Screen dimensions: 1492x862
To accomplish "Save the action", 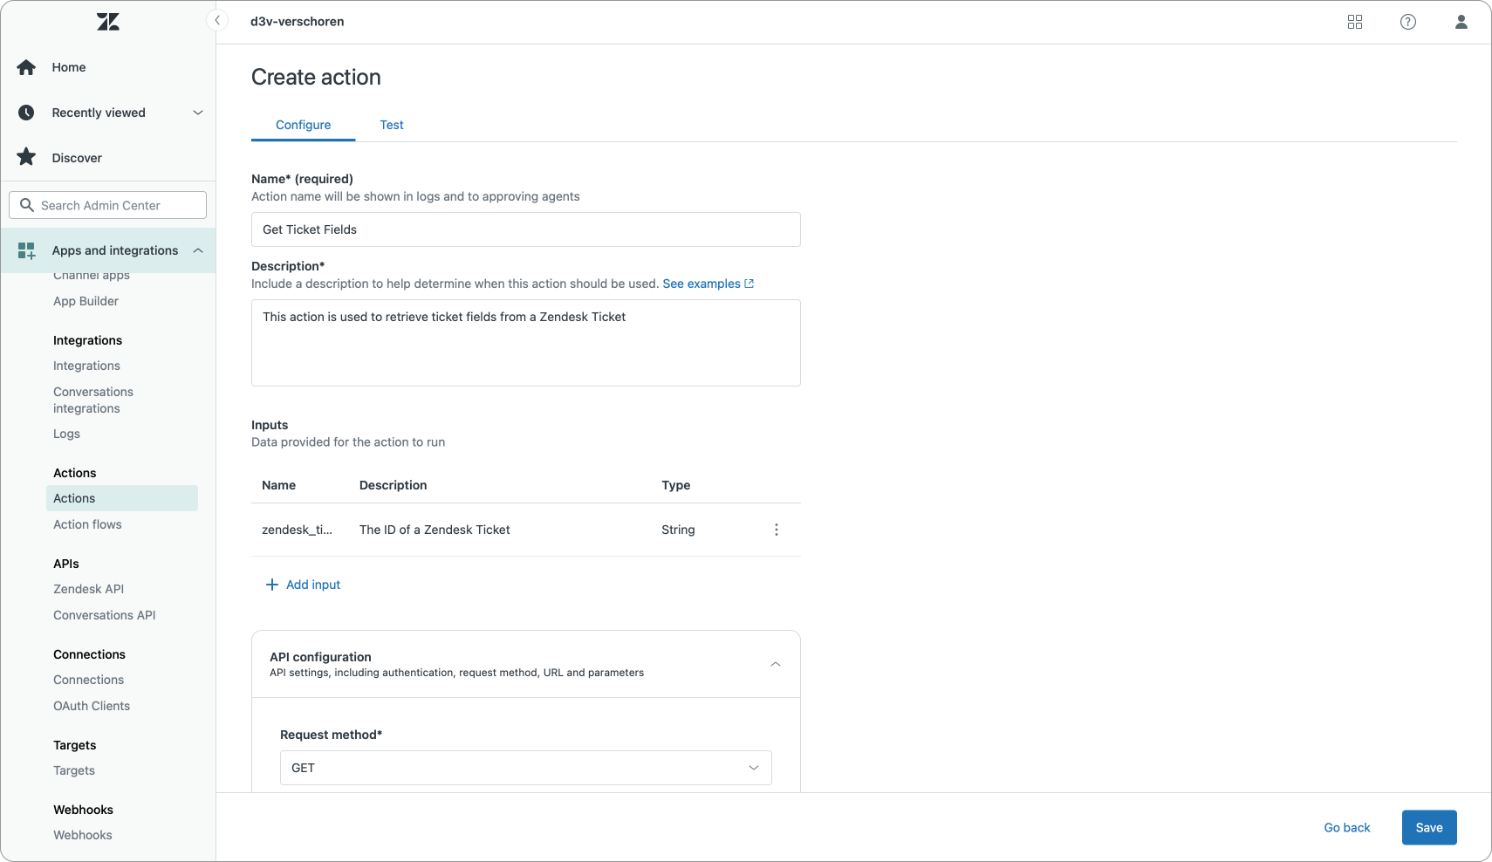I will click(1428, 828).
